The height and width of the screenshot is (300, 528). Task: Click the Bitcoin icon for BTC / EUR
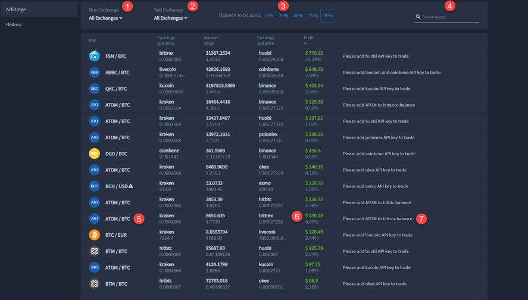pos(94,235)
